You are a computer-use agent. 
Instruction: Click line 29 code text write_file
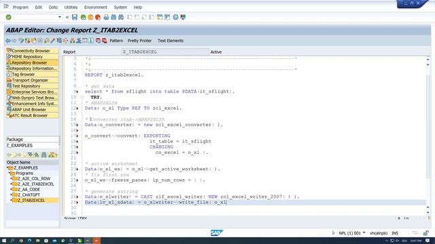(x=193, y=202)
